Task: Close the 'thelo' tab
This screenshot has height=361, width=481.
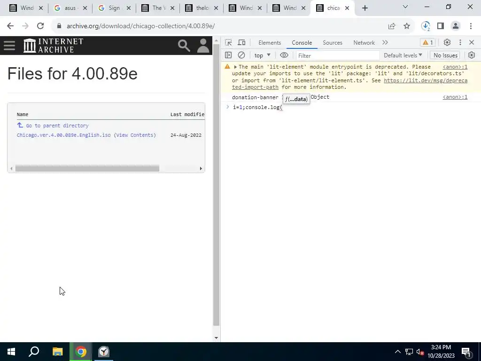Action: coord(216,8)
